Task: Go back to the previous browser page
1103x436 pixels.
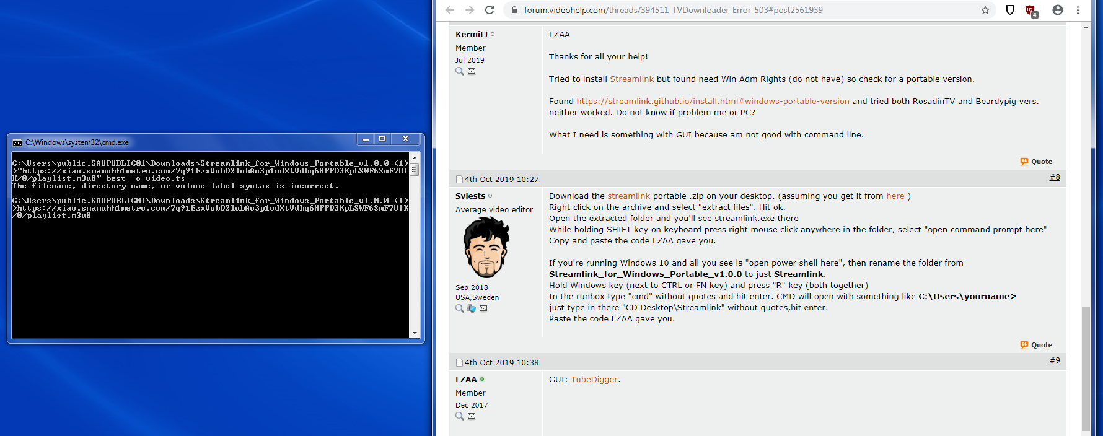Action: [450, 10]
